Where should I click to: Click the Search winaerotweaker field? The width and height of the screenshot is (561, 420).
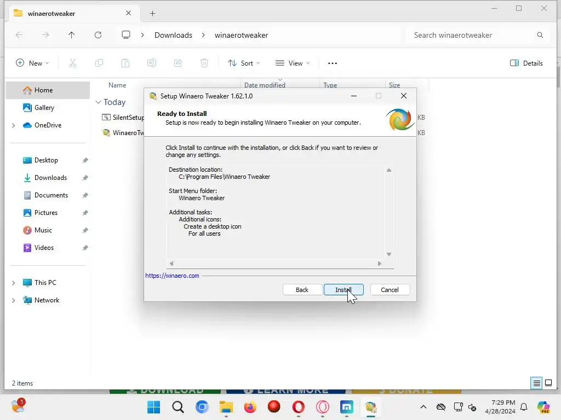coord(472,35)
